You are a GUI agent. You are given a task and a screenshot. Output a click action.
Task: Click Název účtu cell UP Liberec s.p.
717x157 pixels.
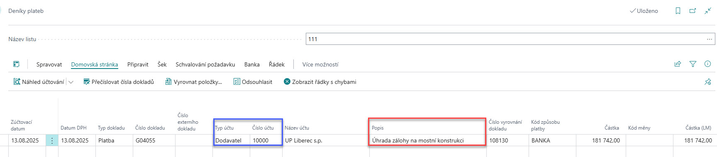point(326,140)
